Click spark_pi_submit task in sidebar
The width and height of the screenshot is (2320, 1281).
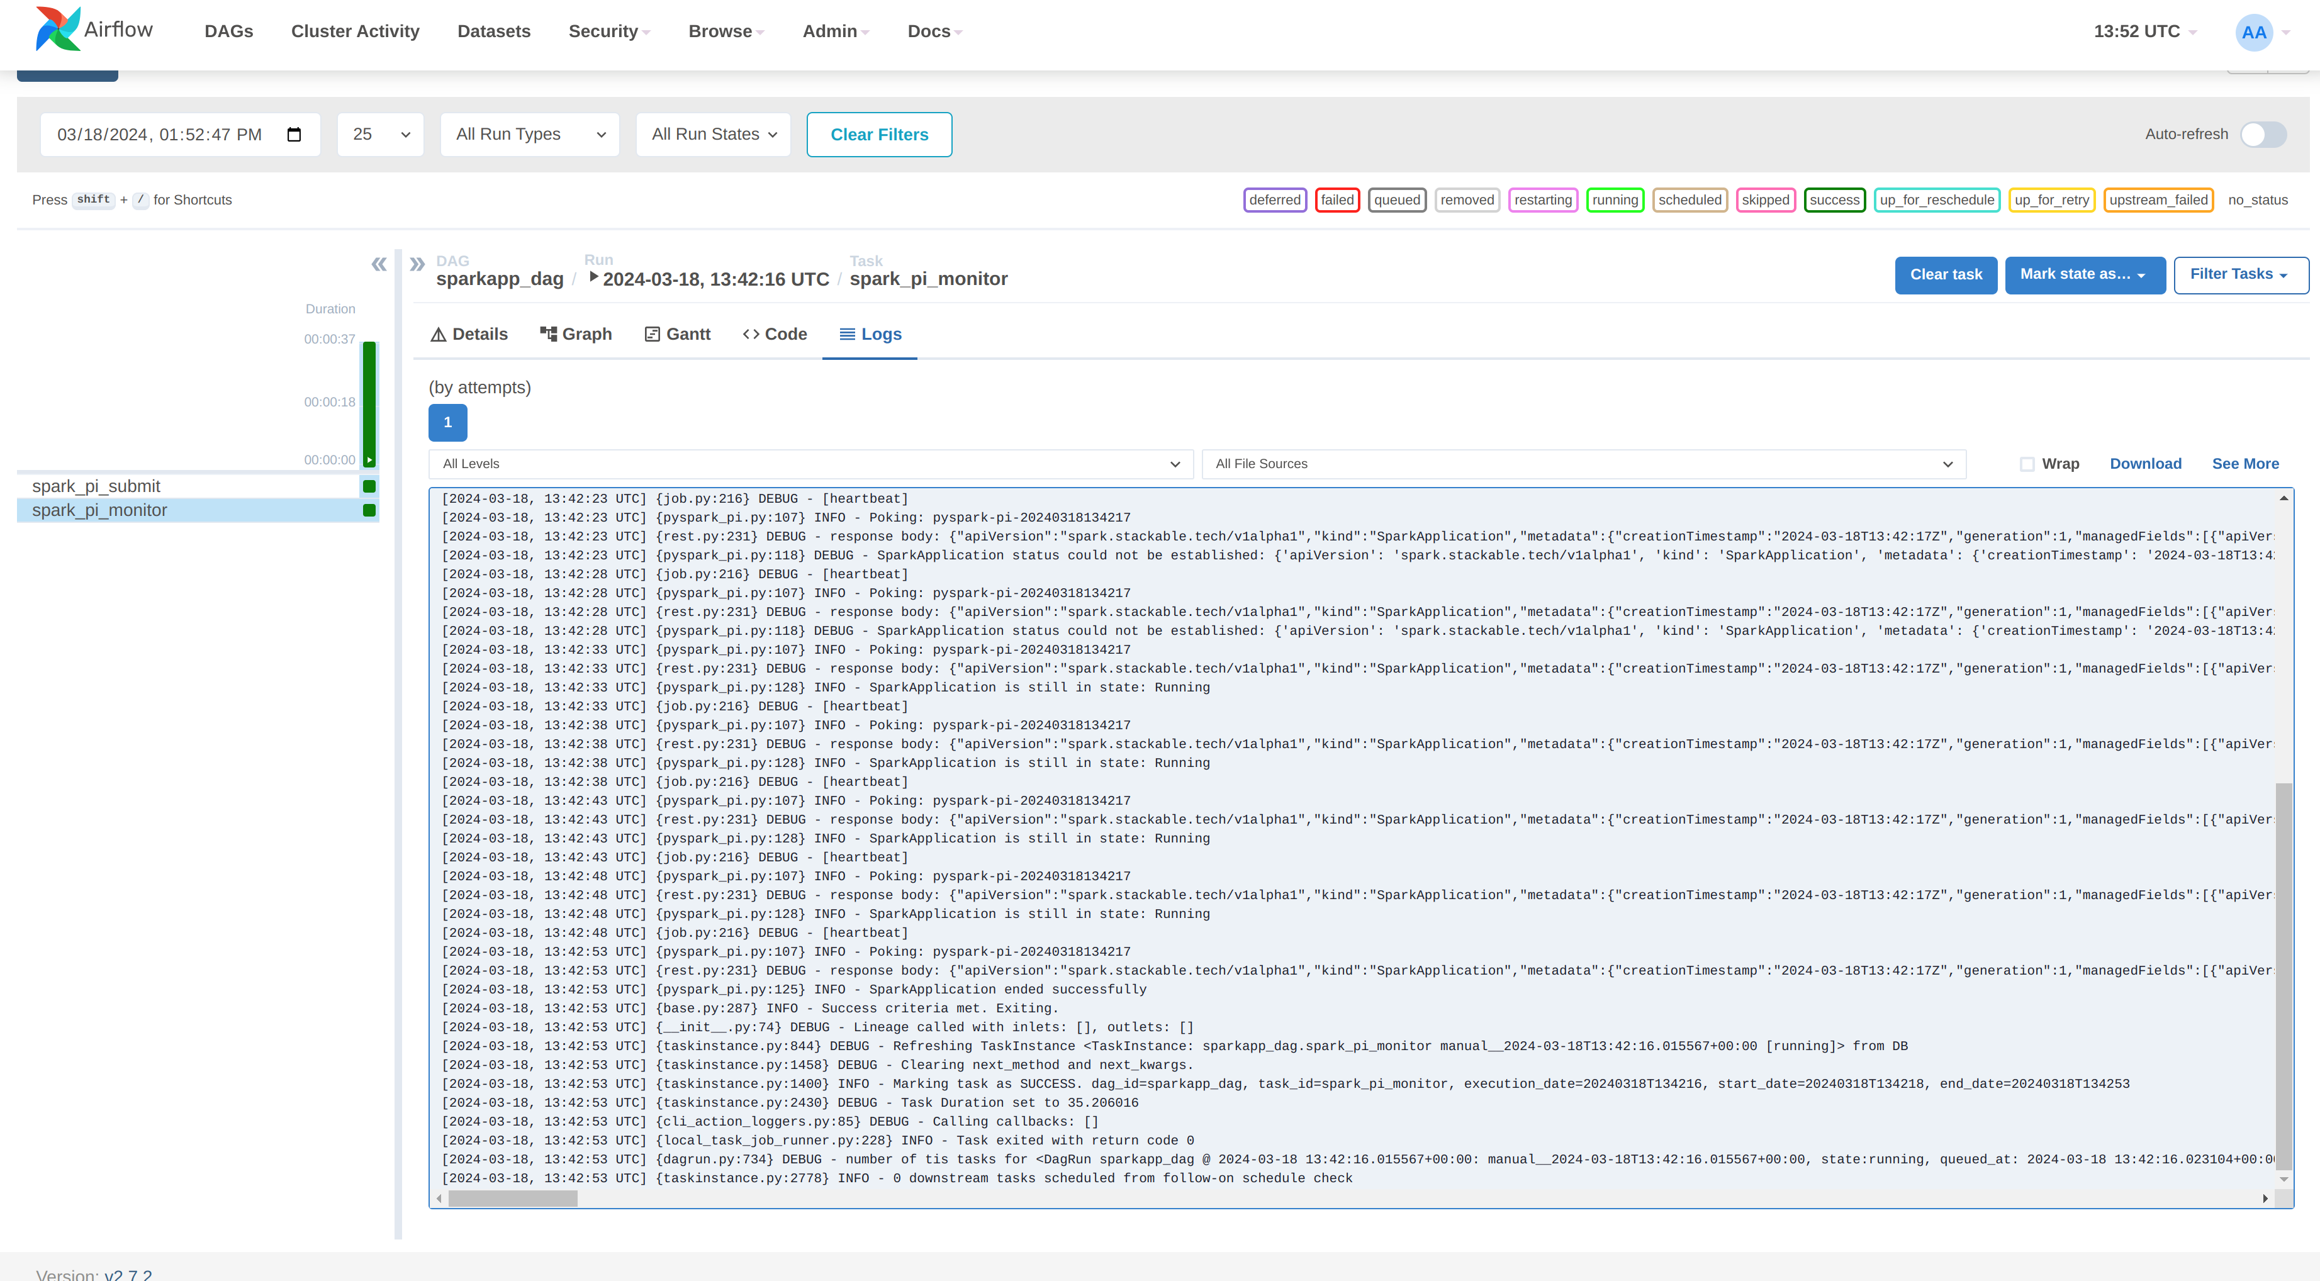pyautogui.click(x=96, y=486)
